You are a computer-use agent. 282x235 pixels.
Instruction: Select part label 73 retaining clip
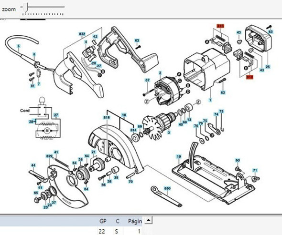pos(221,112)
